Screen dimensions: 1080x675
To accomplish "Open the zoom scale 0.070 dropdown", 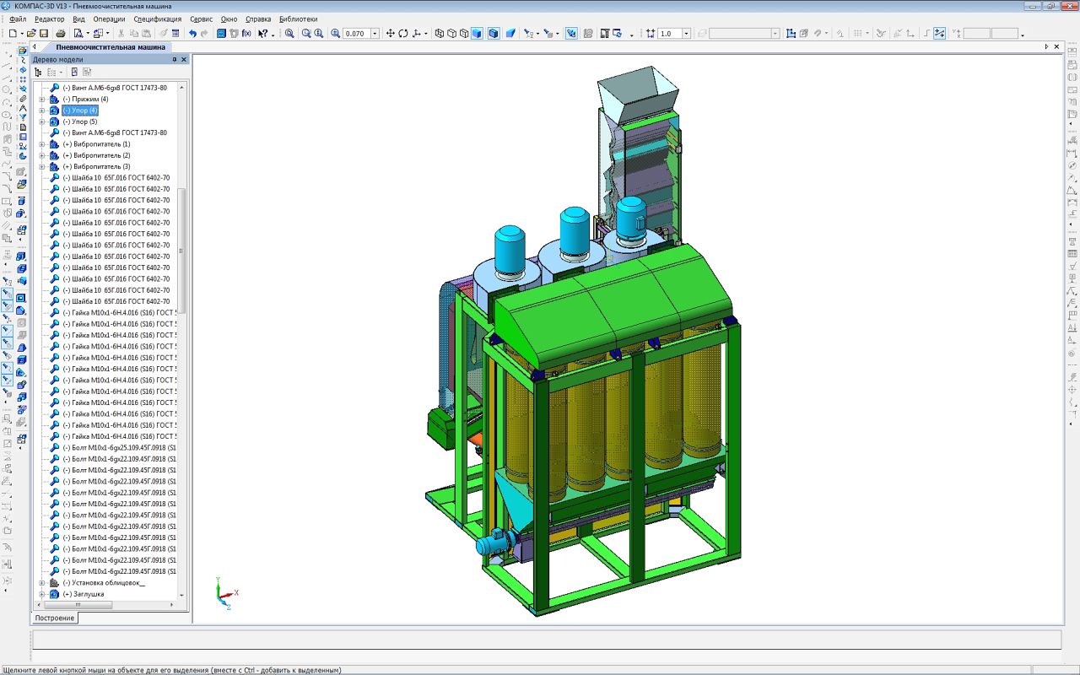I will pos(375,34).
